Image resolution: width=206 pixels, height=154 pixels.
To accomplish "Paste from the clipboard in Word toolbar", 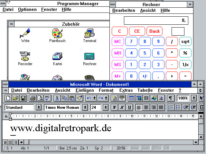I will click(72, 98).
